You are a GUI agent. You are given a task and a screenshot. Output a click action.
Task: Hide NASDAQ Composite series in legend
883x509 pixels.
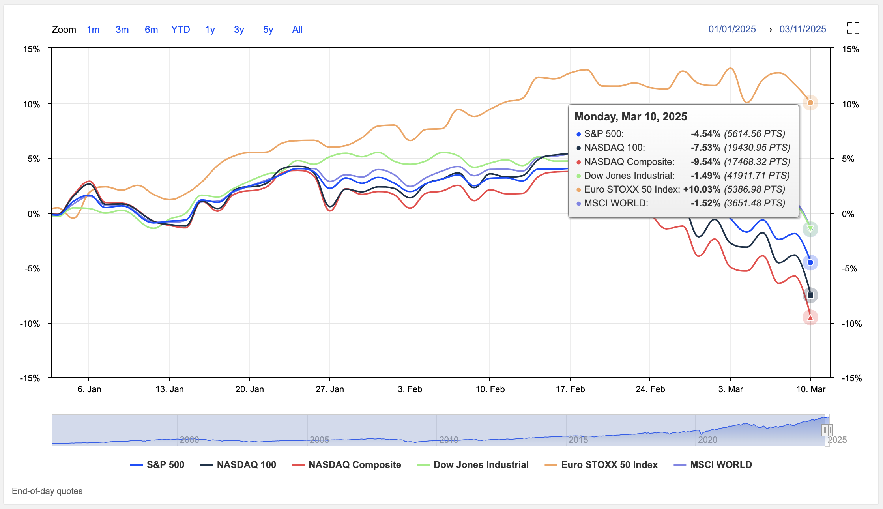tap(346, 465)
